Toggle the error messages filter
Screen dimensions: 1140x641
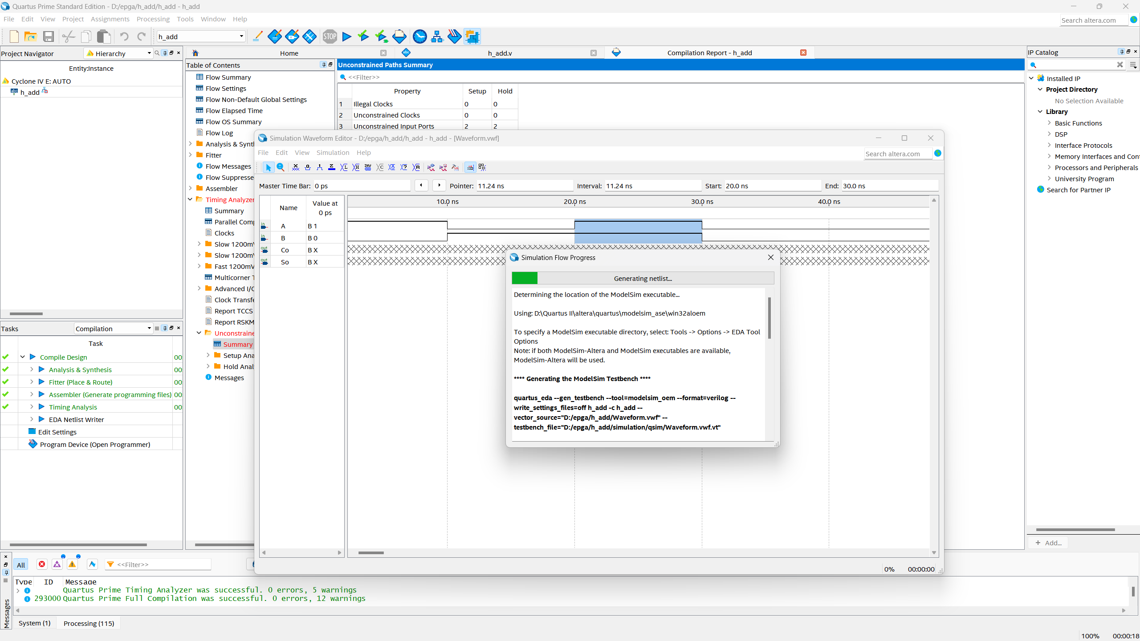tap(42, 564)
